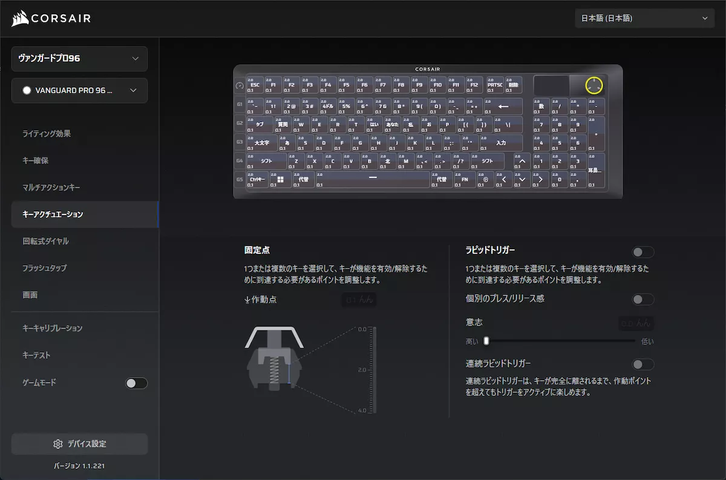Select the left arrow key
The height and width of the screenshot is (480, 726).
(x=503, y=180)
